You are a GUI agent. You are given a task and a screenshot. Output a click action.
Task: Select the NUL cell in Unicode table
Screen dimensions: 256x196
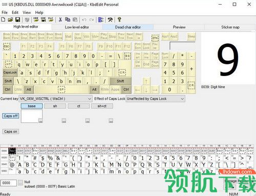(x=12, y=151)
